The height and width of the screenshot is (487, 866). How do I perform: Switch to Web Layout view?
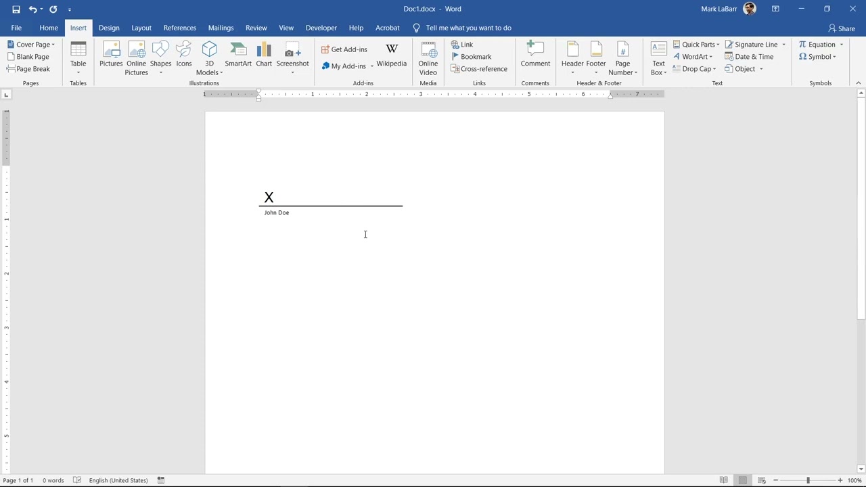pos(762,480)
